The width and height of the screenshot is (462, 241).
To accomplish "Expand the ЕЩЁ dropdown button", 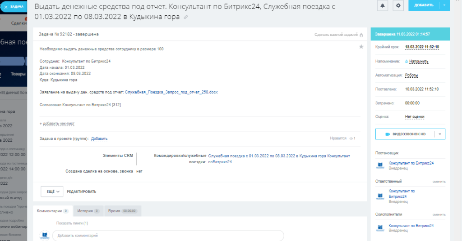I will pos(52,192).
